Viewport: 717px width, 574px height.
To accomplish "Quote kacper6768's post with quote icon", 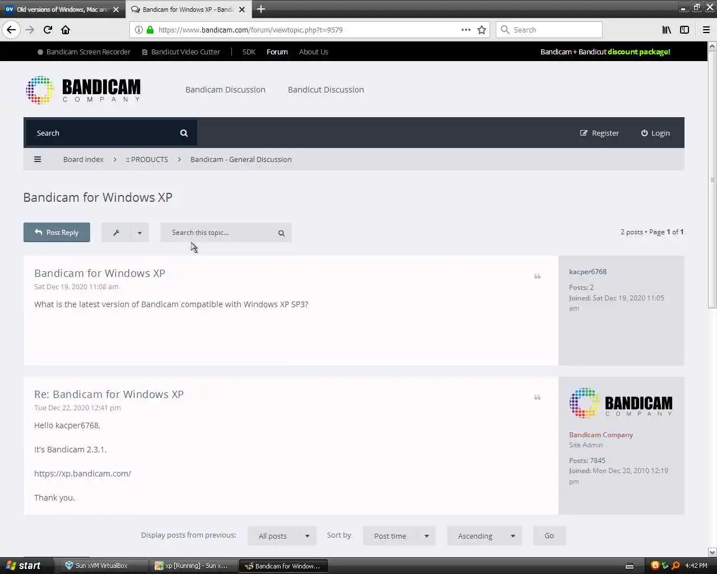I will tap(537, 276).
